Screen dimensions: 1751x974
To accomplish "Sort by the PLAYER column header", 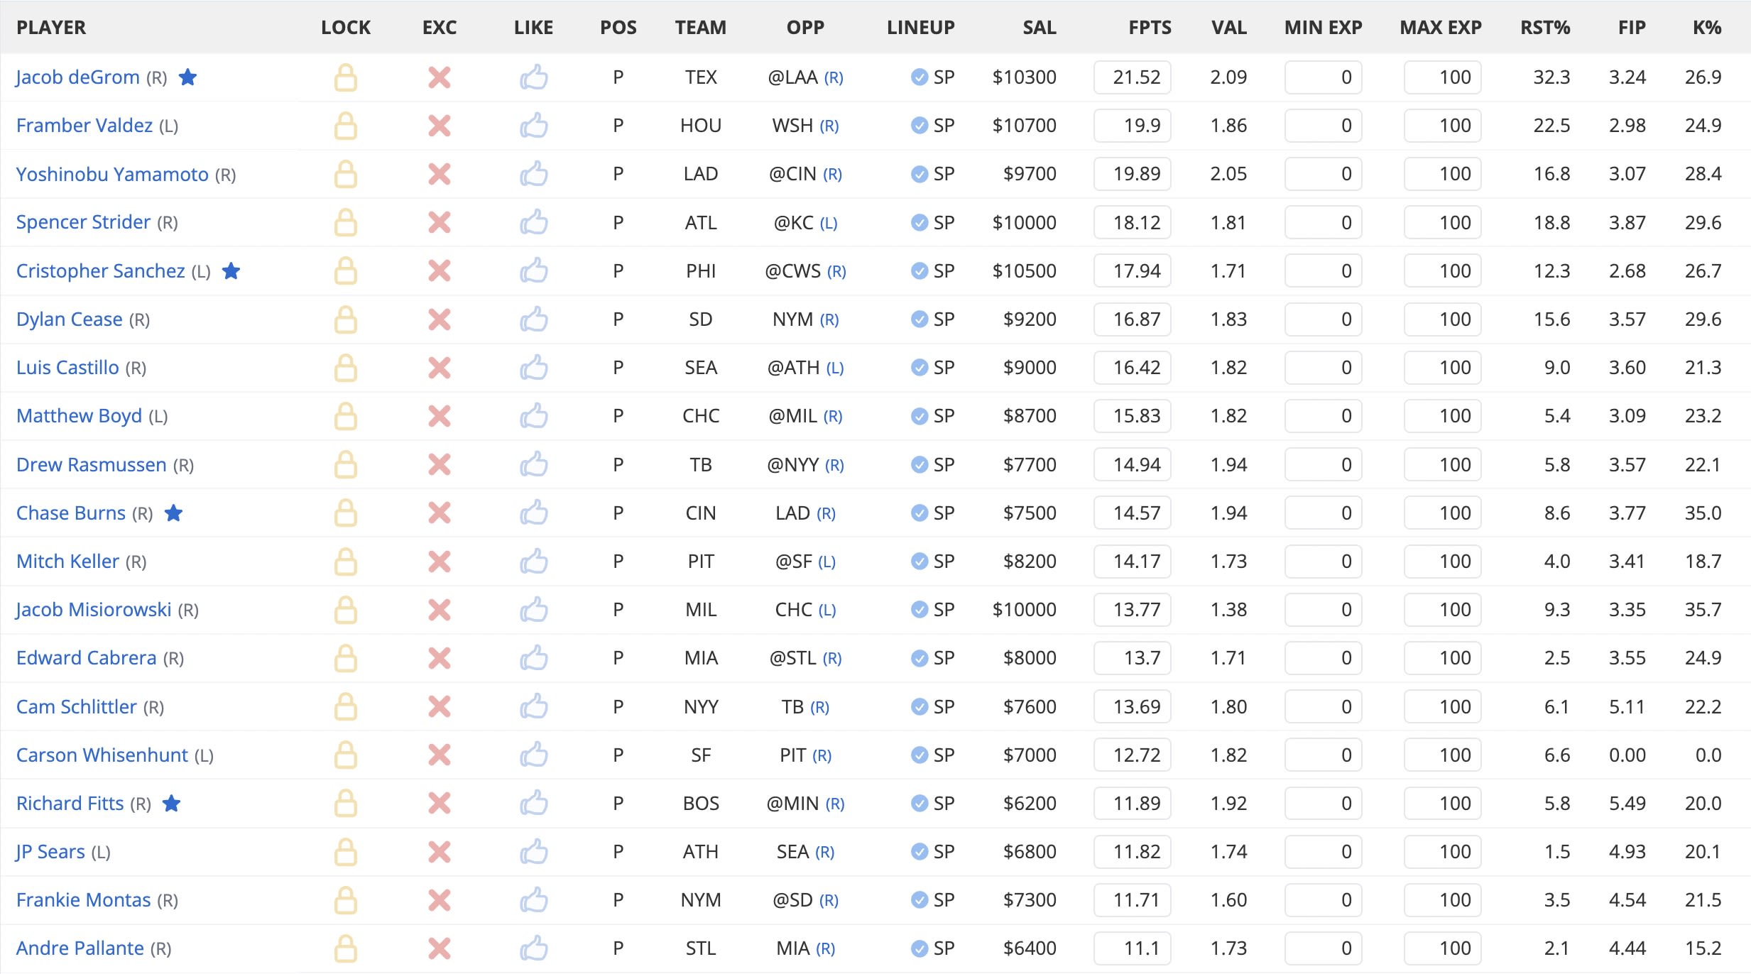I will tap(51, 28).
